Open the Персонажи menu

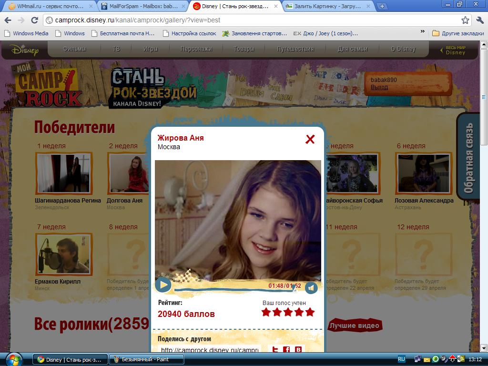click(196, 49)
